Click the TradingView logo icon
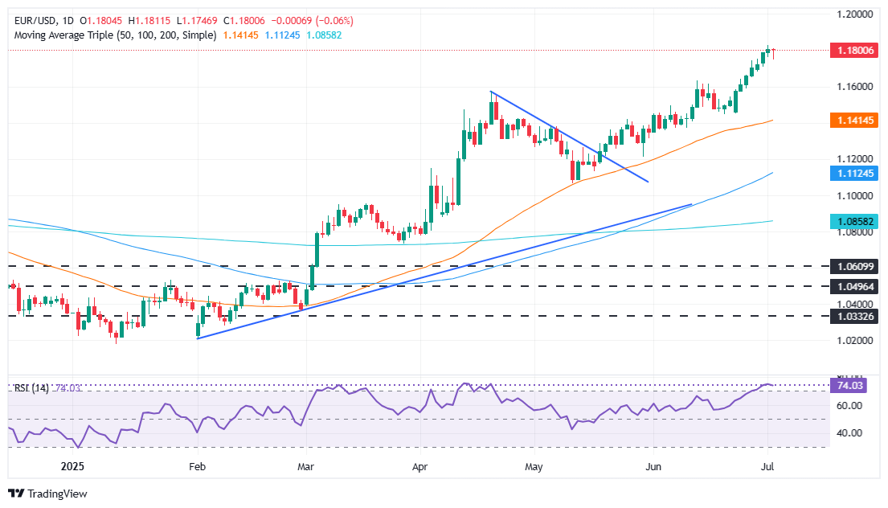888x508 pixels. click(16, 494)
